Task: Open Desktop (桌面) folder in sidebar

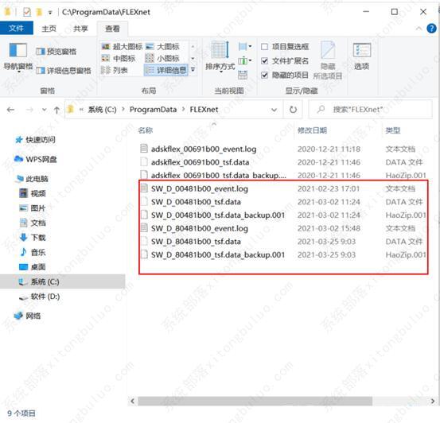Action: tap(33, 267)
